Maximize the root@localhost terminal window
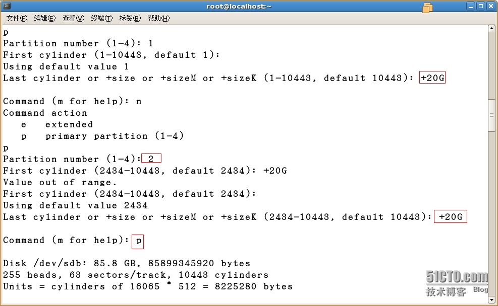Image resolution: width=498 pixels, height=306 pixels. (481, 7)
